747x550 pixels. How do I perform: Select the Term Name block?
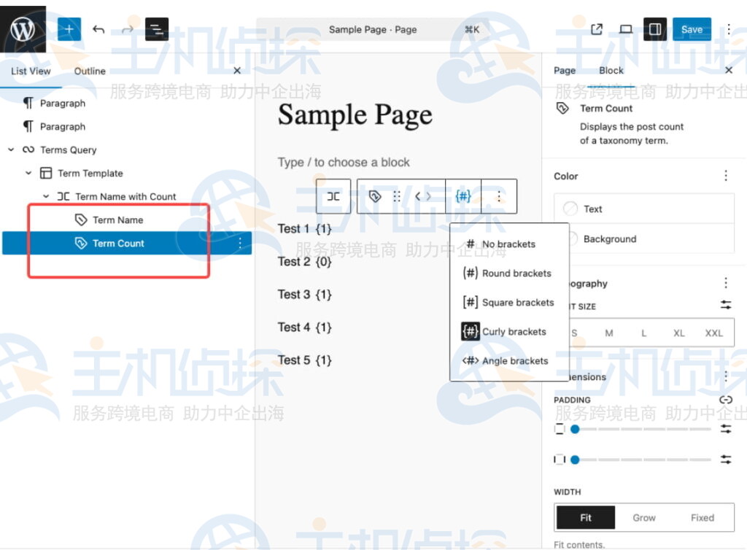tap(117, 220)
